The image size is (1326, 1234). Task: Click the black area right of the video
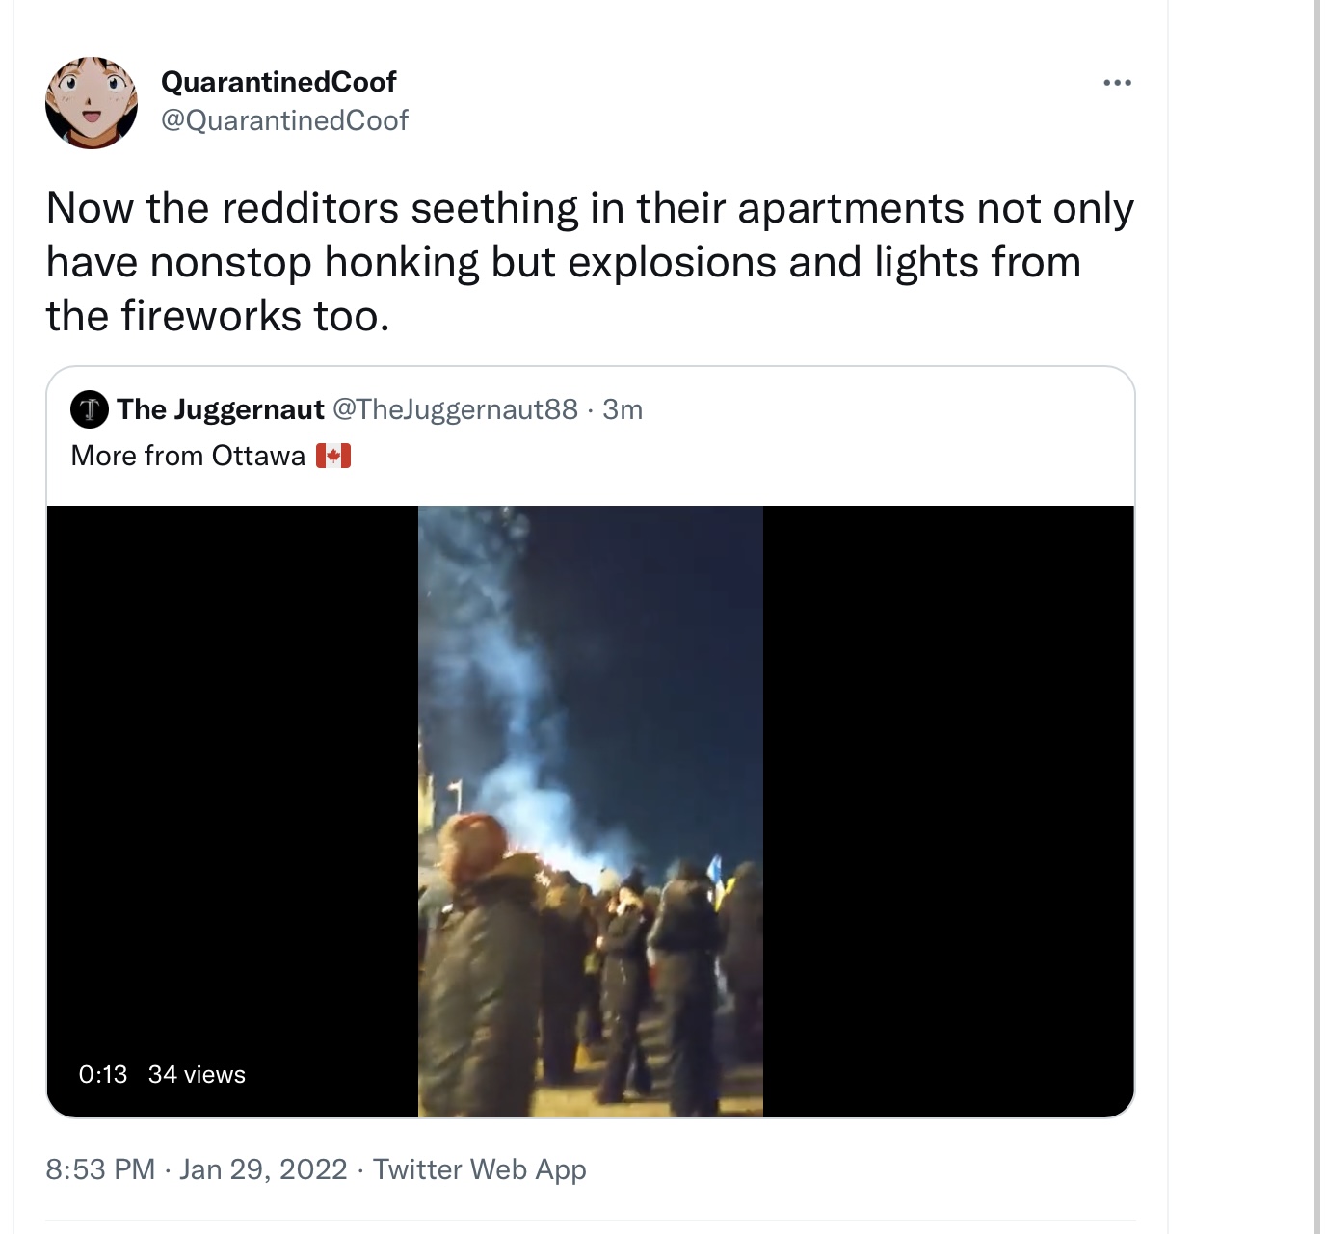pyautogui.click(x=948, y=811)
